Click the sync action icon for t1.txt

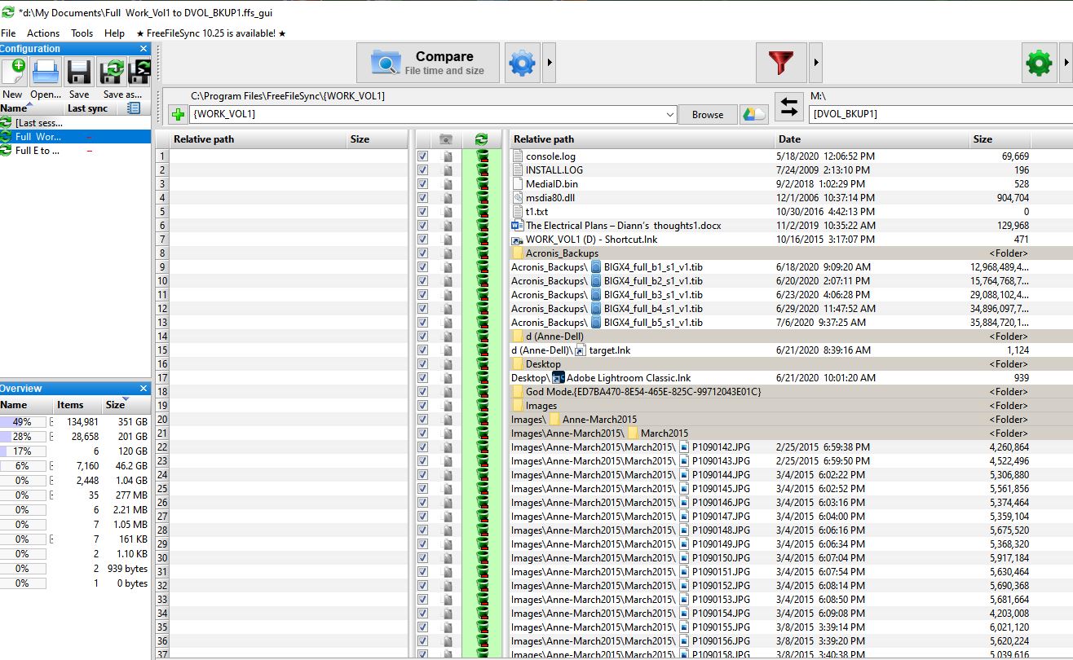[x=482, y=212]
